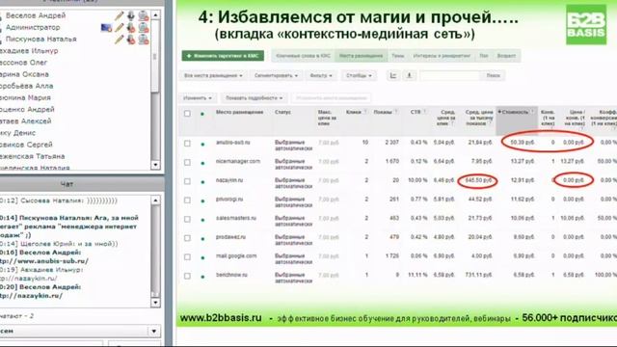
Task: Click the help question mark beside CTR header
Action: coord(425,112)
